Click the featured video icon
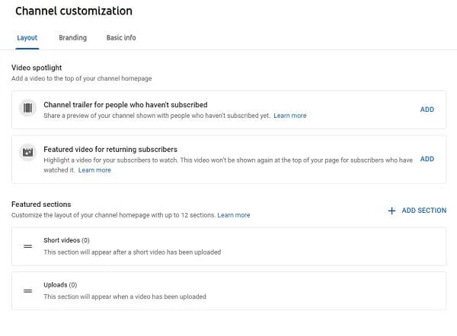The height and width of the screenshot is (336, 457). click(28, 152)
